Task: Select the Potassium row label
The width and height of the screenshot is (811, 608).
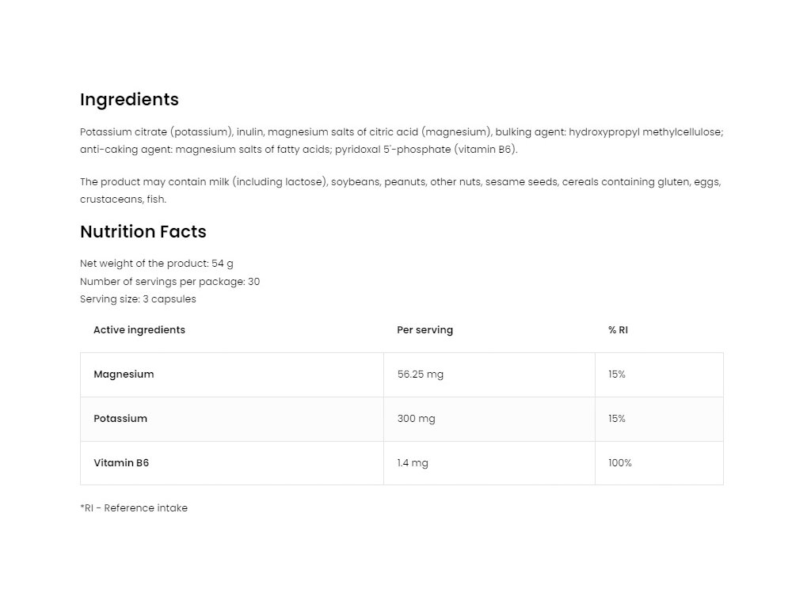Action: [120, 419]
